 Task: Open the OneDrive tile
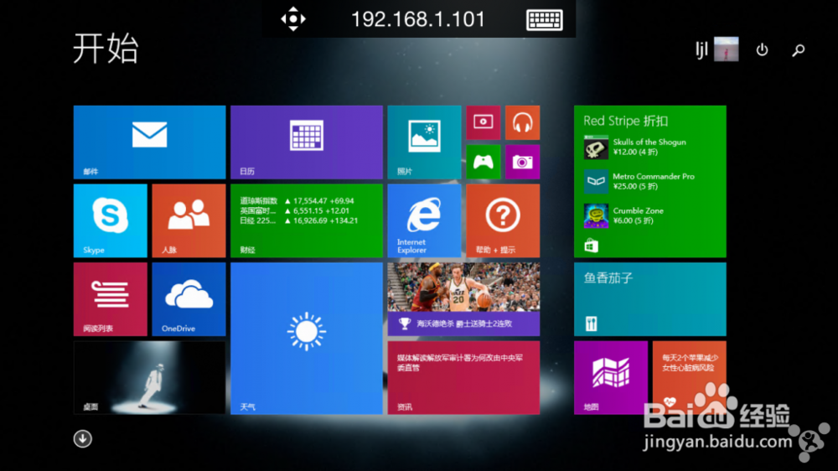tap(189, 299)
